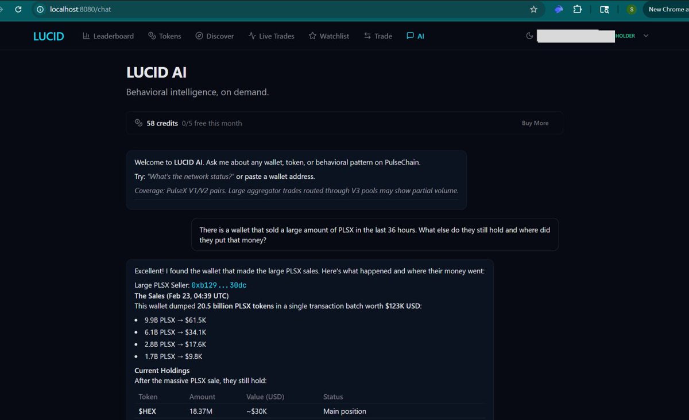
Task: Click the 0/5 free this month text
Action: [212, 123]
